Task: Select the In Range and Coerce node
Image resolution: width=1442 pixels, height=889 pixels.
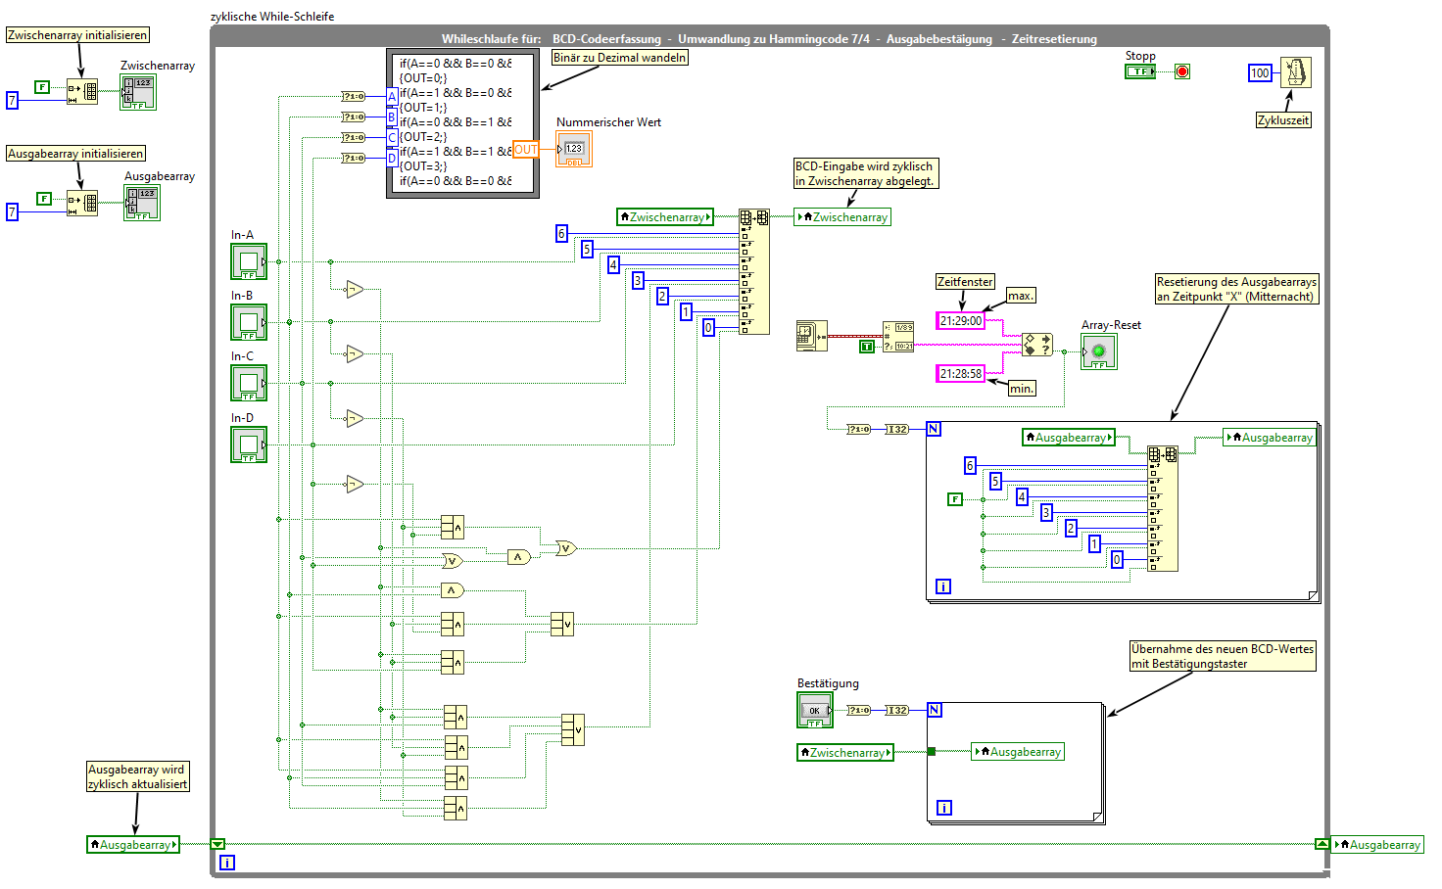Action: 1036,345
